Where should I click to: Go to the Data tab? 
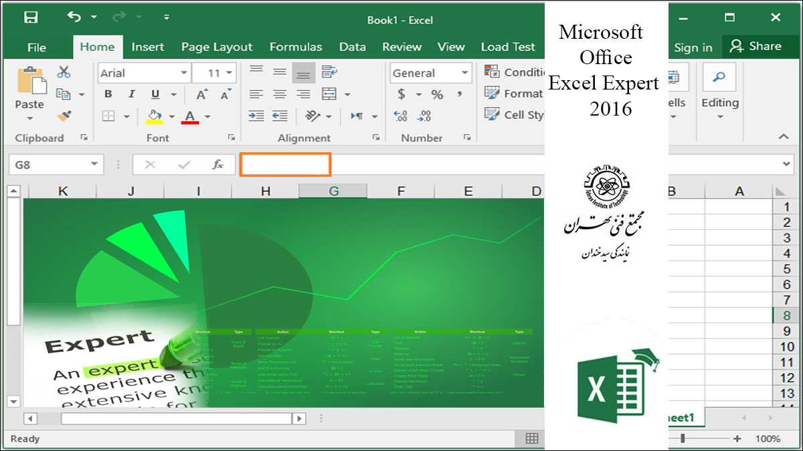353,47
